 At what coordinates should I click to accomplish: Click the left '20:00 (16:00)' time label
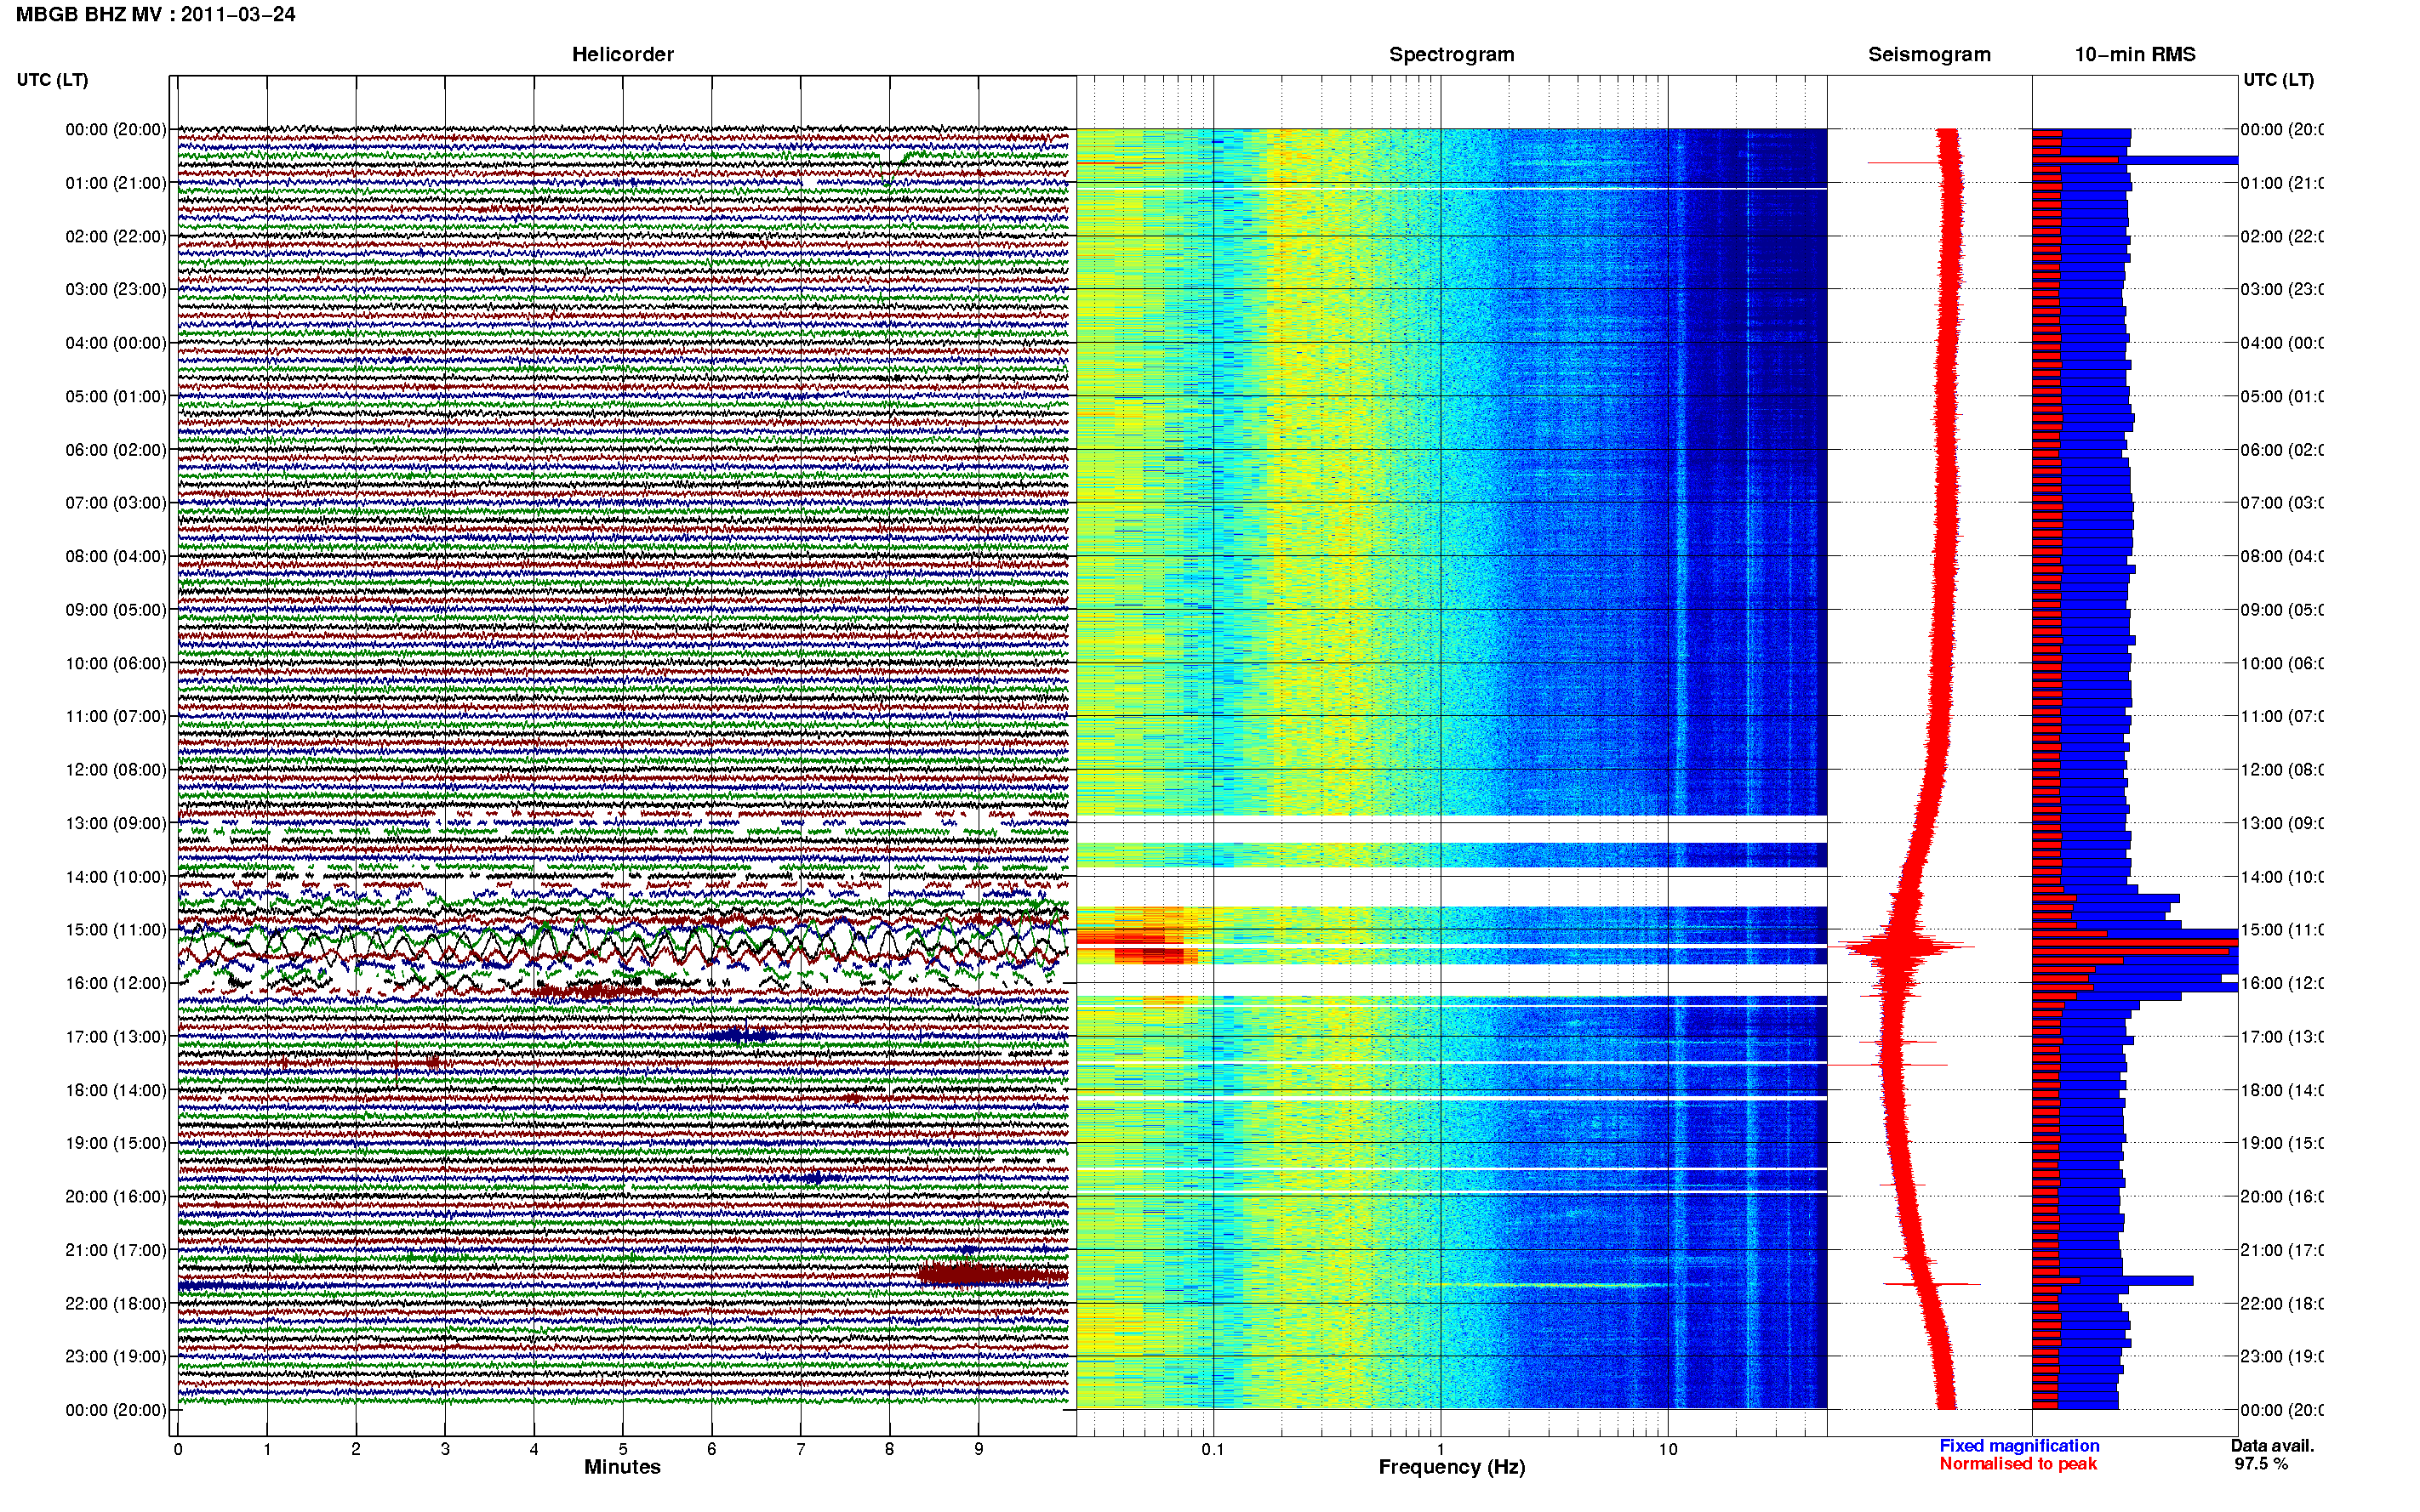click(116, 1197)
